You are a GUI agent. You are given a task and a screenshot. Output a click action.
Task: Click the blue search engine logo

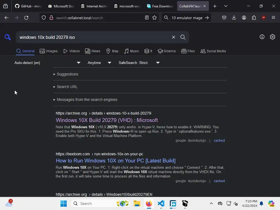tap(8, 37)
